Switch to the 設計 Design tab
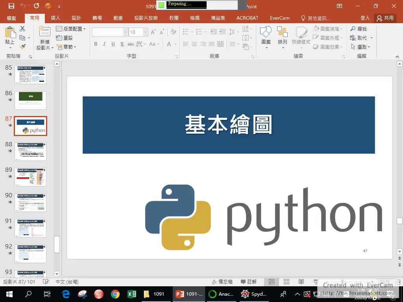Image resolution: width=403 pixels, height=302 pixels. (x=76, y=18)
